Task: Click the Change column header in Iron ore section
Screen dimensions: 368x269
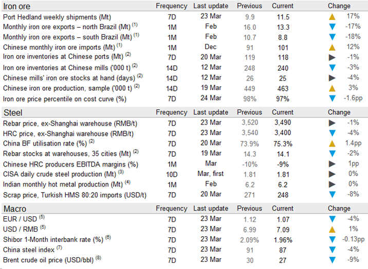Action: point(339,6)
